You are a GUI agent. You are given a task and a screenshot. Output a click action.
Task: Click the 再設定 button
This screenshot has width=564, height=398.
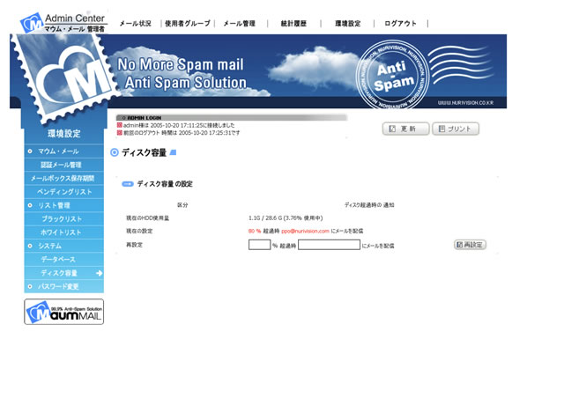[470, 245]
